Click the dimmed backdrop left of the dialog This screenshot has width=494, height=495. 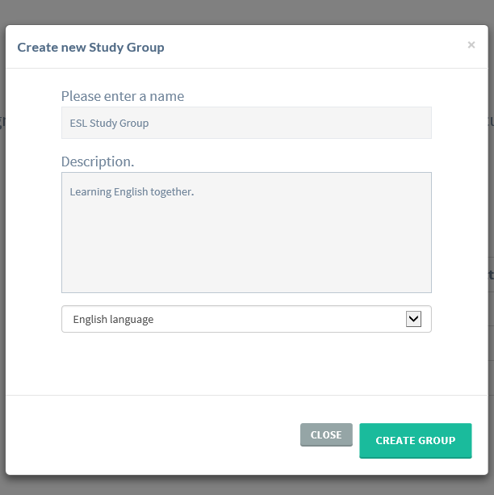click(2, 242)
